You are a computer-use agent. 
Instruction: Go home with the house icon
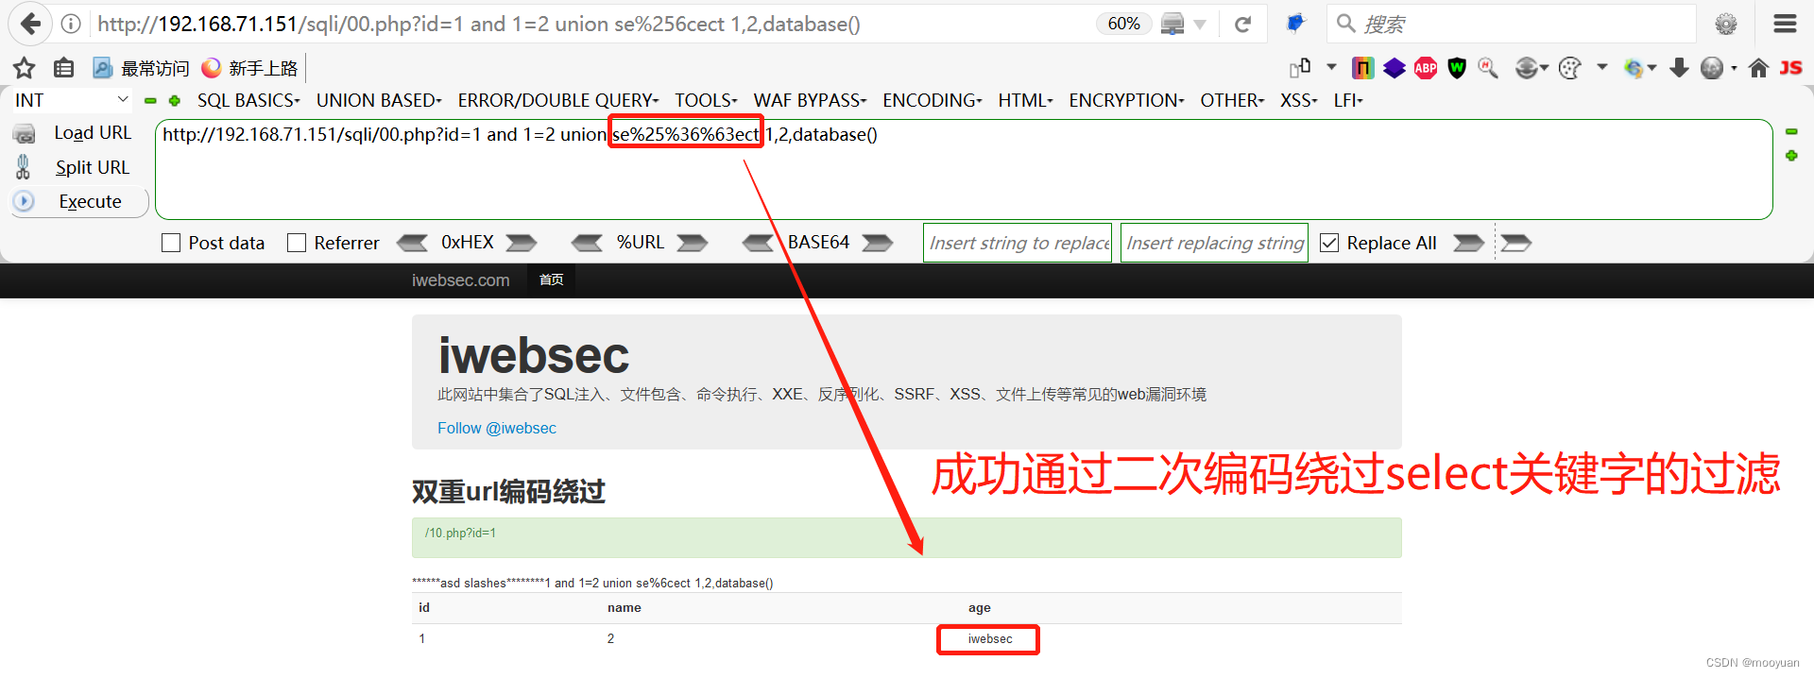point(1758,68)
